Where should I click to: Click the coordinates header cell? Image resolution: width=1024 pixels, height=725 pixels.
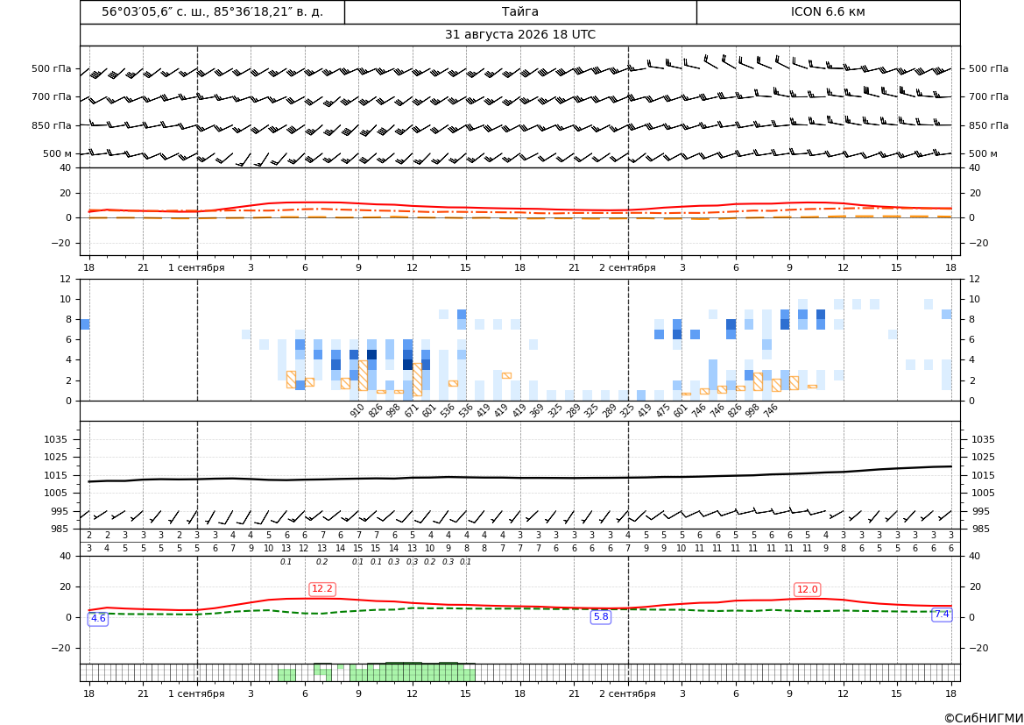point(212,11)
